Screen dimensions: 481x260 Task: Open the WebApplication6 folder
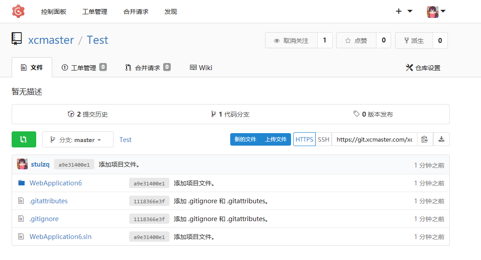tap(55, 183)
